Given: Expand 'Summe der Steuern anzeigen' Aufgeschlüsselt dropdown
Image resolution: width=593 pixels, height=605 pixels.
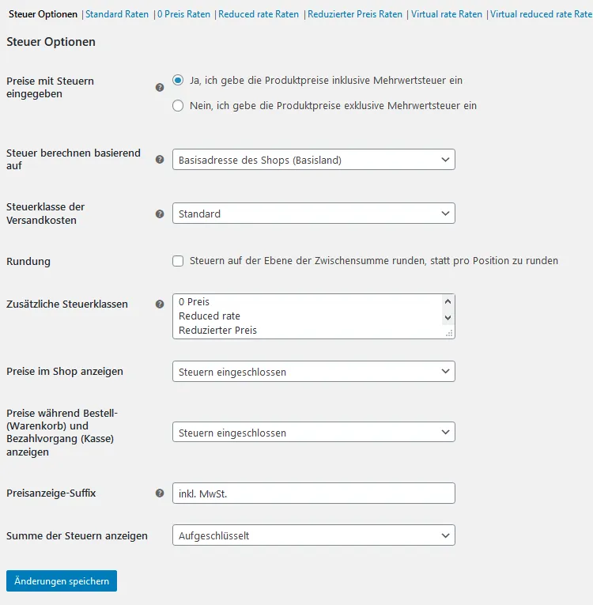Looking at the screenshot, I should point(314,535).
